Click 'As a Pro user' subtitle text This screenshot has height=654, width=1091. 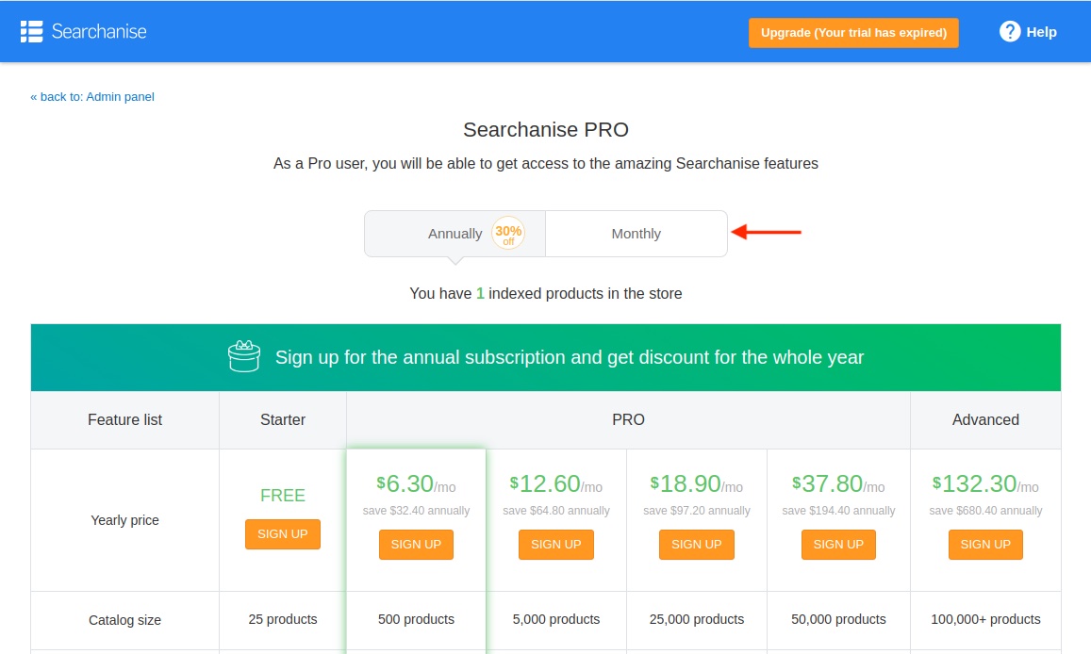[x=545, y=164]
